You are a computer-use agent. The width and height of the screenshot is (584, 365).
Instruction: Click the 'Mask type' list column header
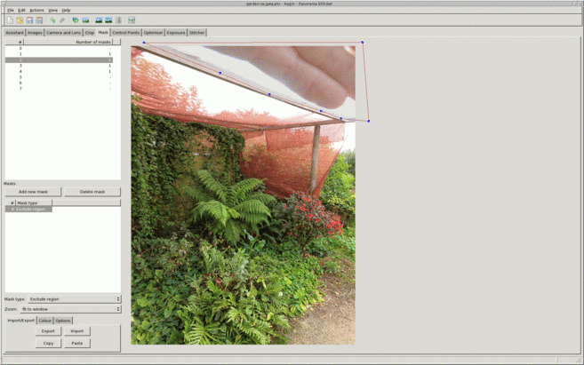tap(34, 202)
